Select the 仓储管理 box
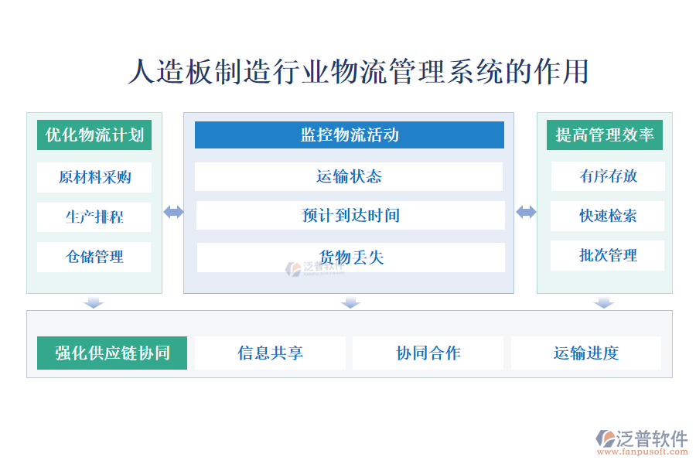 point(94,257)
